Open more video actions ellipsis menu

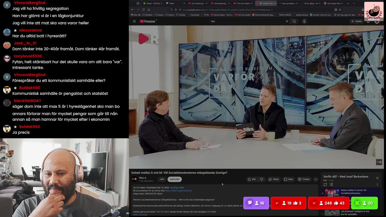click(316, 179)
